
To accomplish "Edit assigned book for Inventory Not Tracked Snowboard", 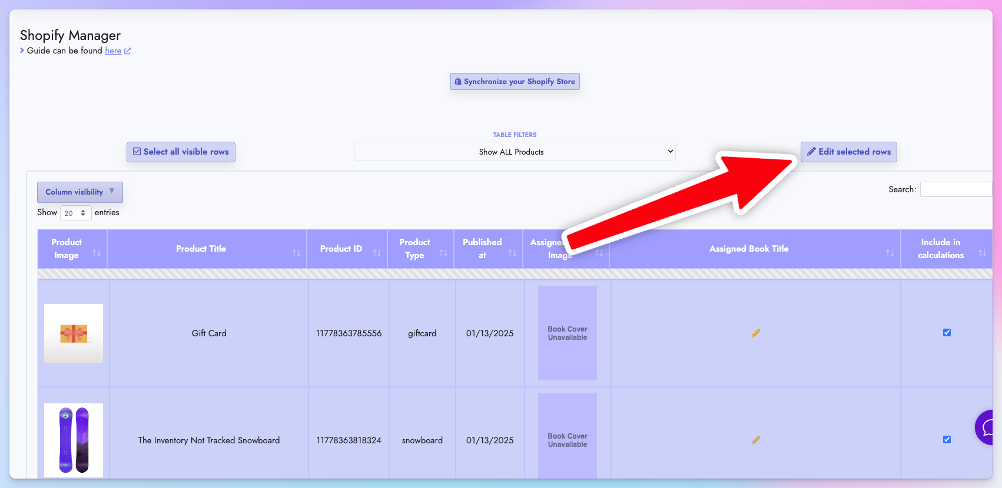I will click(x=756, y=440).
